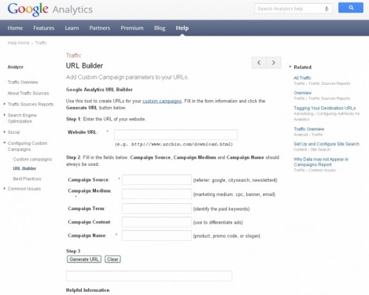The image size is (369, 295).
Task: Click Traffic breadcrumb link
Action: tap(41, 43)
